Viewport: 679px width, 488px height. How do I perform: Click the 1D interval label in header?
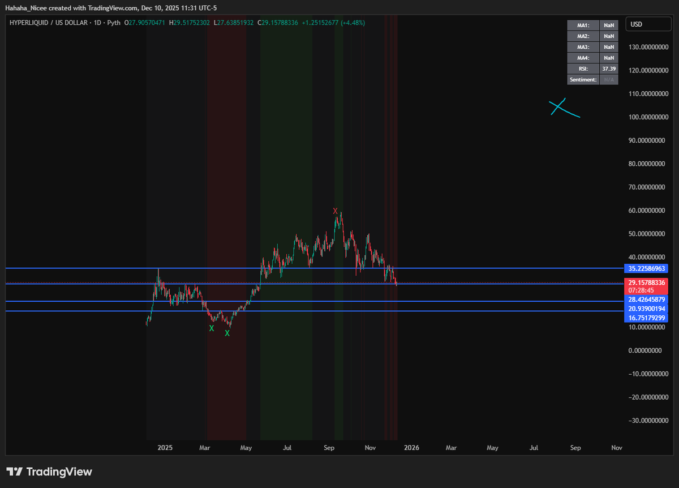98,23
